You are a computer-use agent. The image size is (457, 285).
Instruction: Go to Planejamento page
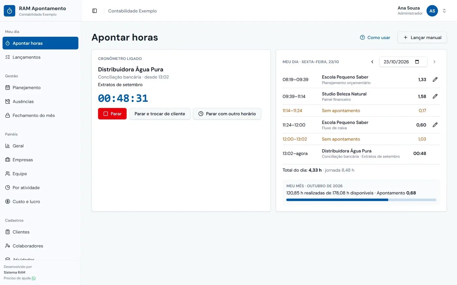click(x=40, y=87)
